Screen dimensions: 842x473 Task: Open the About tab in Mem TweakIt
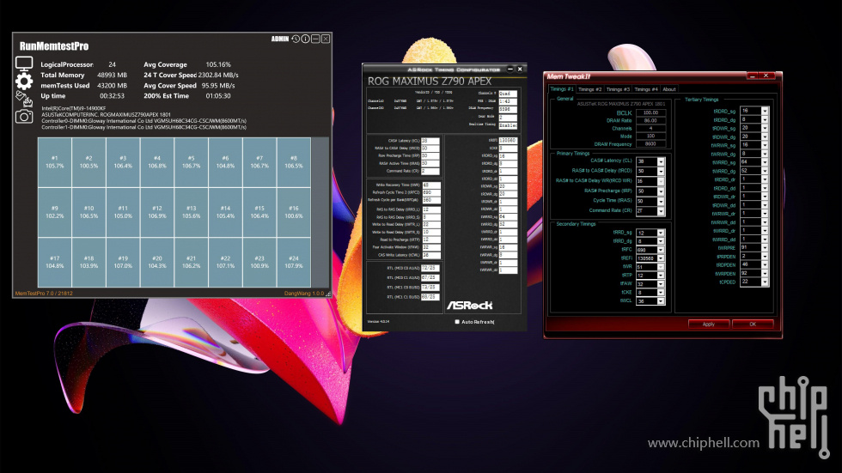(669, 89)
